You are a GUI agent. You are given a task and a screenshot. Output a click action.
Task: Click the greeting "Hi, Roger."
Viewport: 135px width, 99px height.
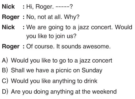(40, 7)
